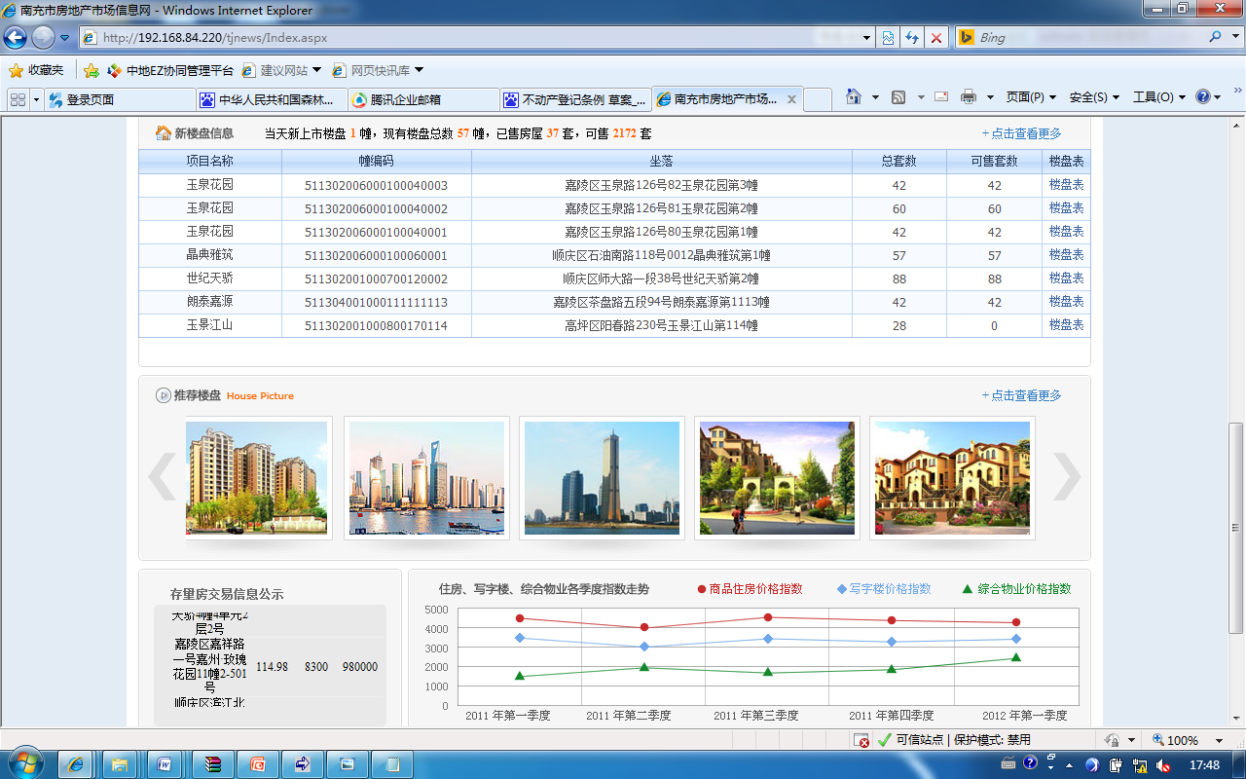Viewport: 1246px width, 779px height.
Task: Open the Favorites star (收藏夹)
Action: (x=36, y=70)
